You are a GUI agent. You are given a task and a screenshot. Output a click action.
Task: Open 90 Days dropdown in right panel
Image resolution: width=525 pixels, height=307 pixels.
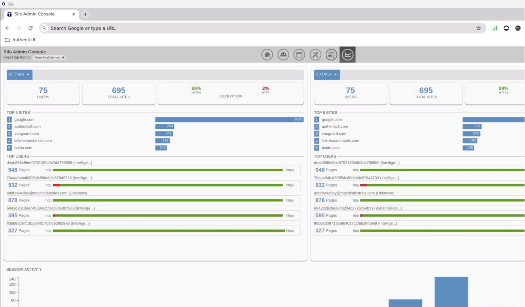tap(327, 75)
